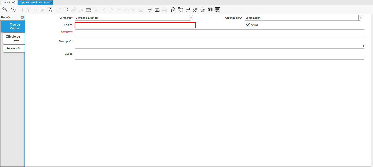373x167 pixels.
Task: Click the first delete trash icon
Action: point(35,10)
